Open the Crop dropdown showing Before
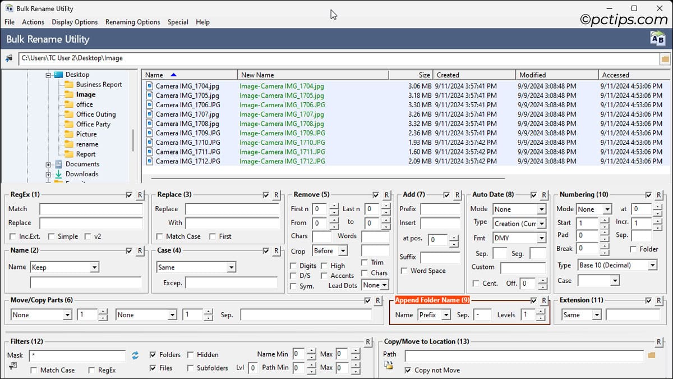This screenshot has width=673, height=379. [x=329, y=251]
